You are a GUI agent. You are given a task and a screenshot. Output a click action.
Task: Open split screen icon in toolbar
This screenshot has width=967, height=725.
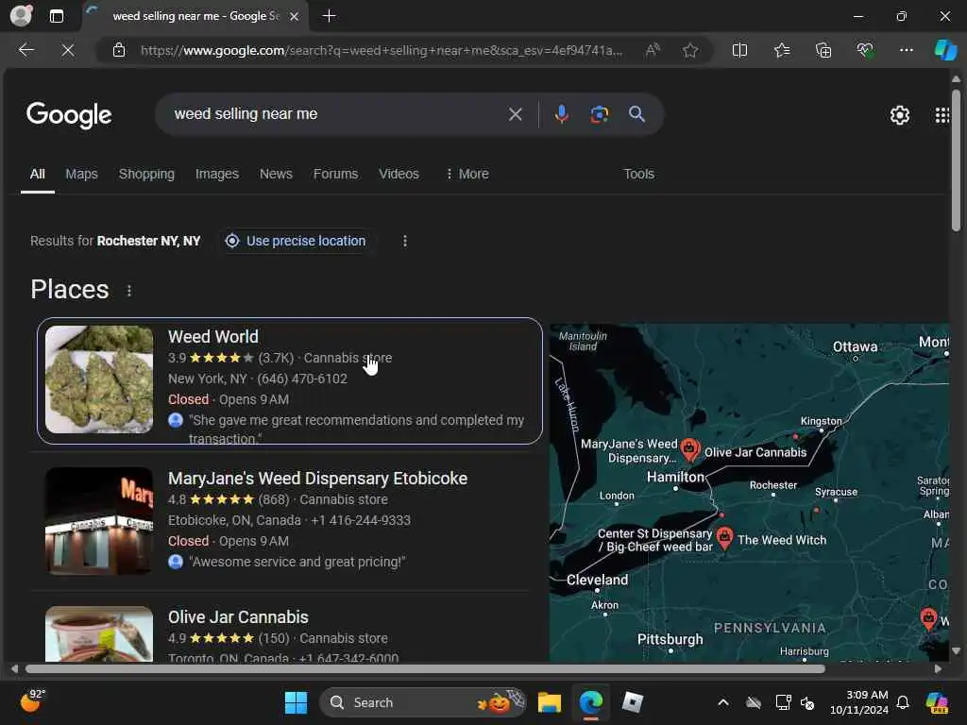tap(739, 50)
